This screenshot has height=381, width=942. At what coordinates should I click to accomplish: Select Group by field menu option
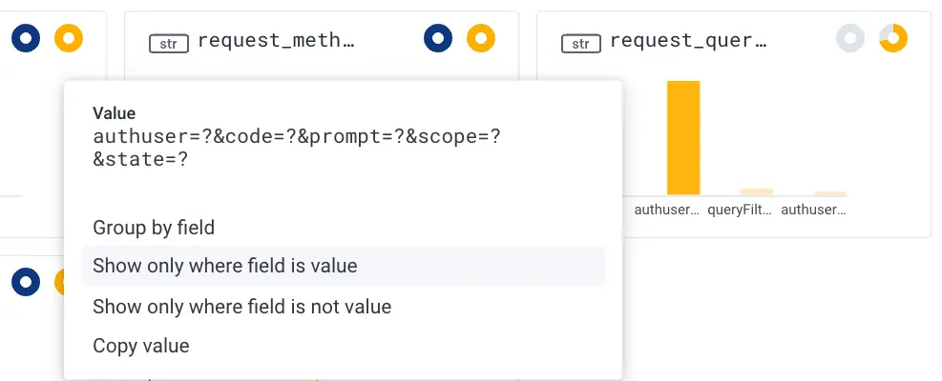click(x=154, y=228)
